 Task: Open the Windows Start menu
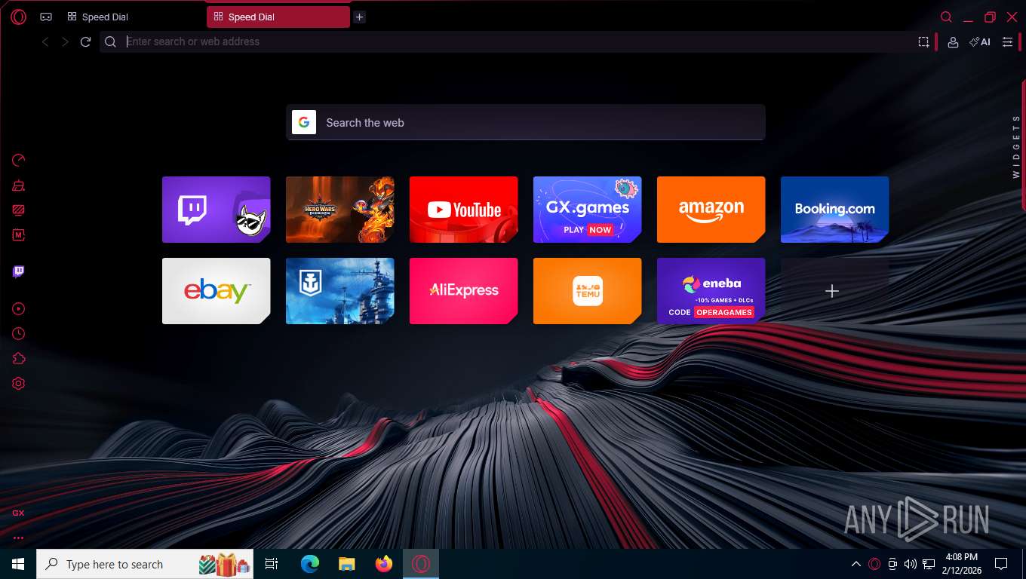pos(18,564)
